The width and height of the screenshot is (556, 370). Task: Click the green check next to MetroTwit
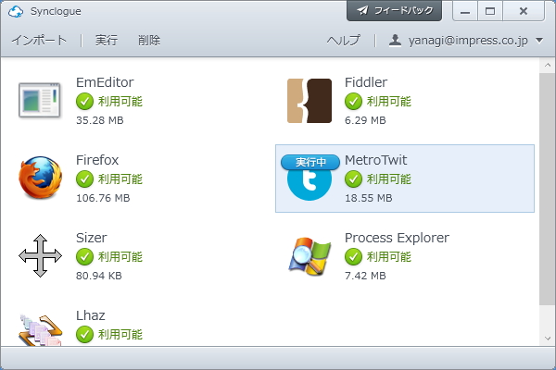coord(354,179)
